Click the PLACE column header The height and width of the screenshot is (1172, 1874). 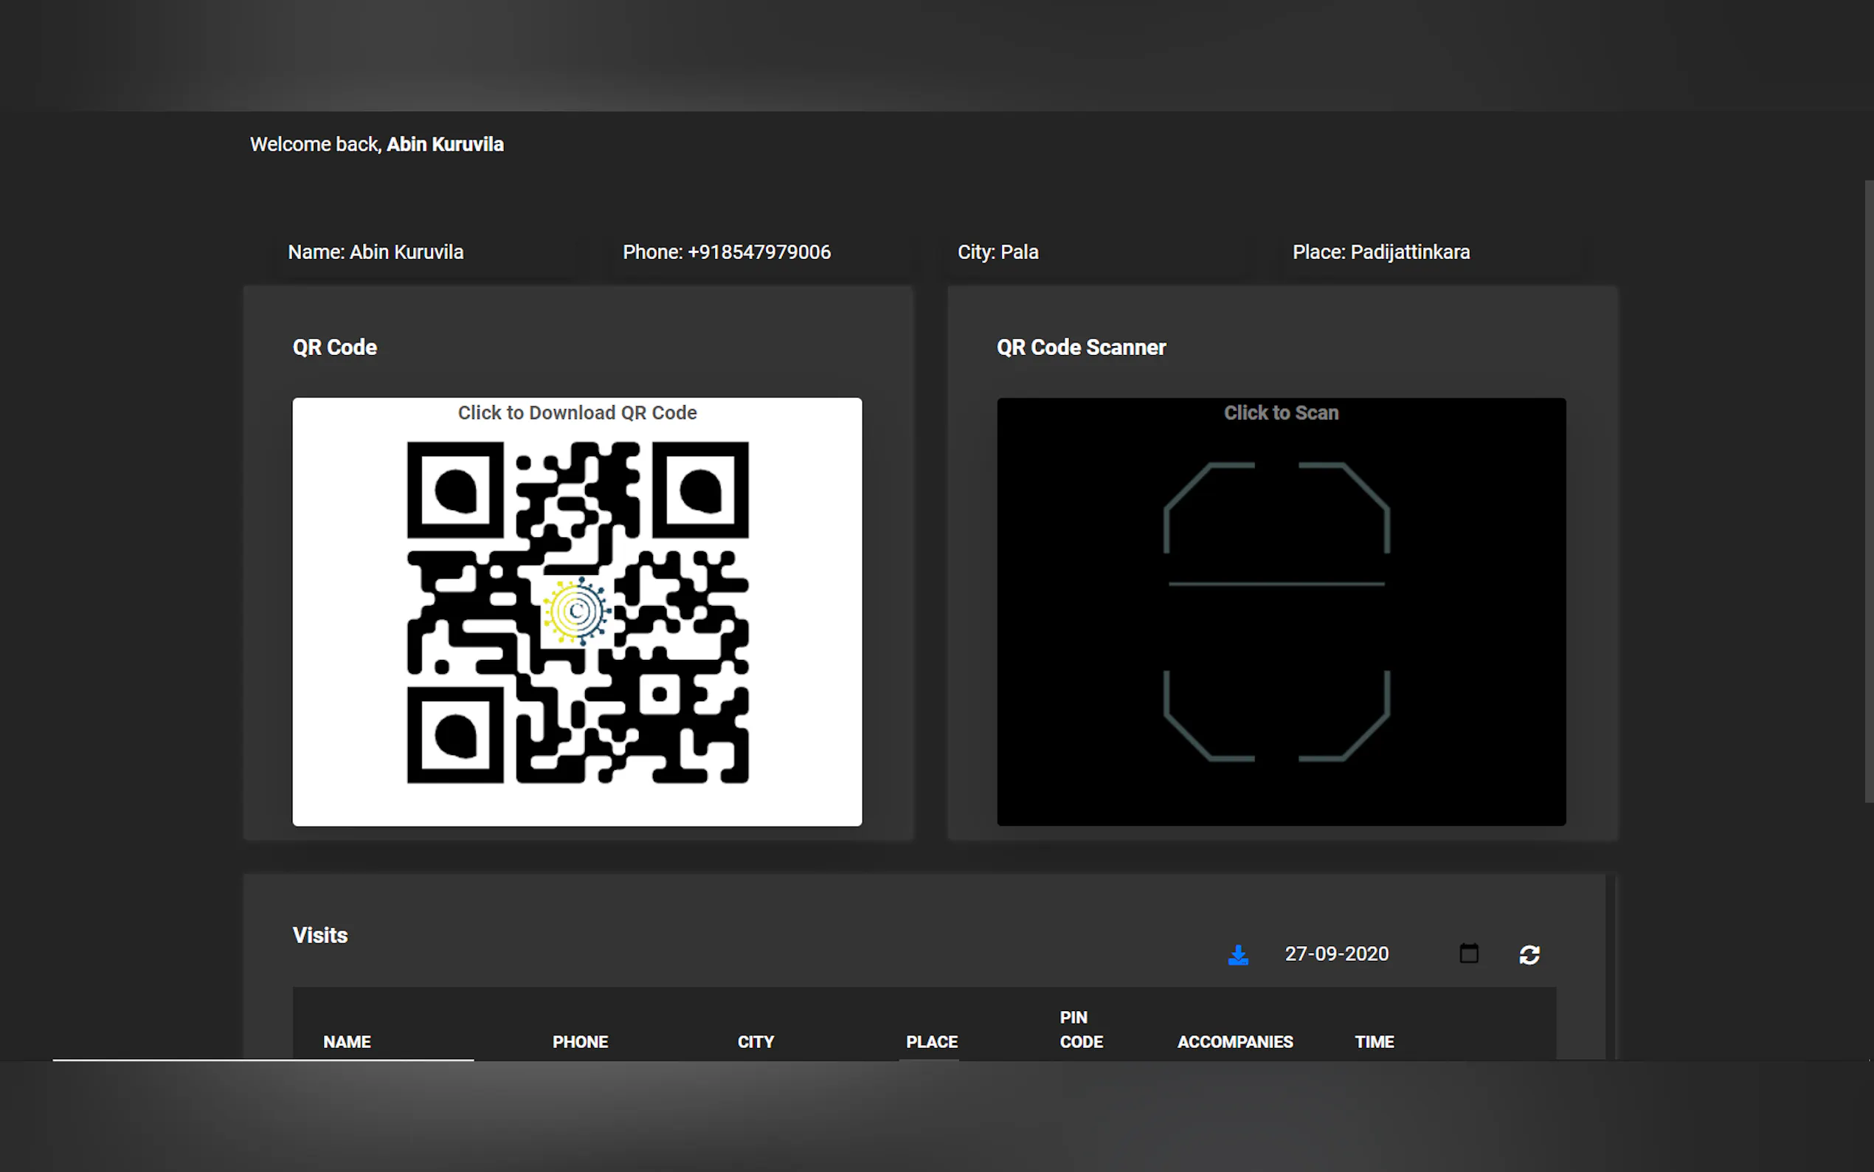pyautogui.click(x=931, y=1042)
